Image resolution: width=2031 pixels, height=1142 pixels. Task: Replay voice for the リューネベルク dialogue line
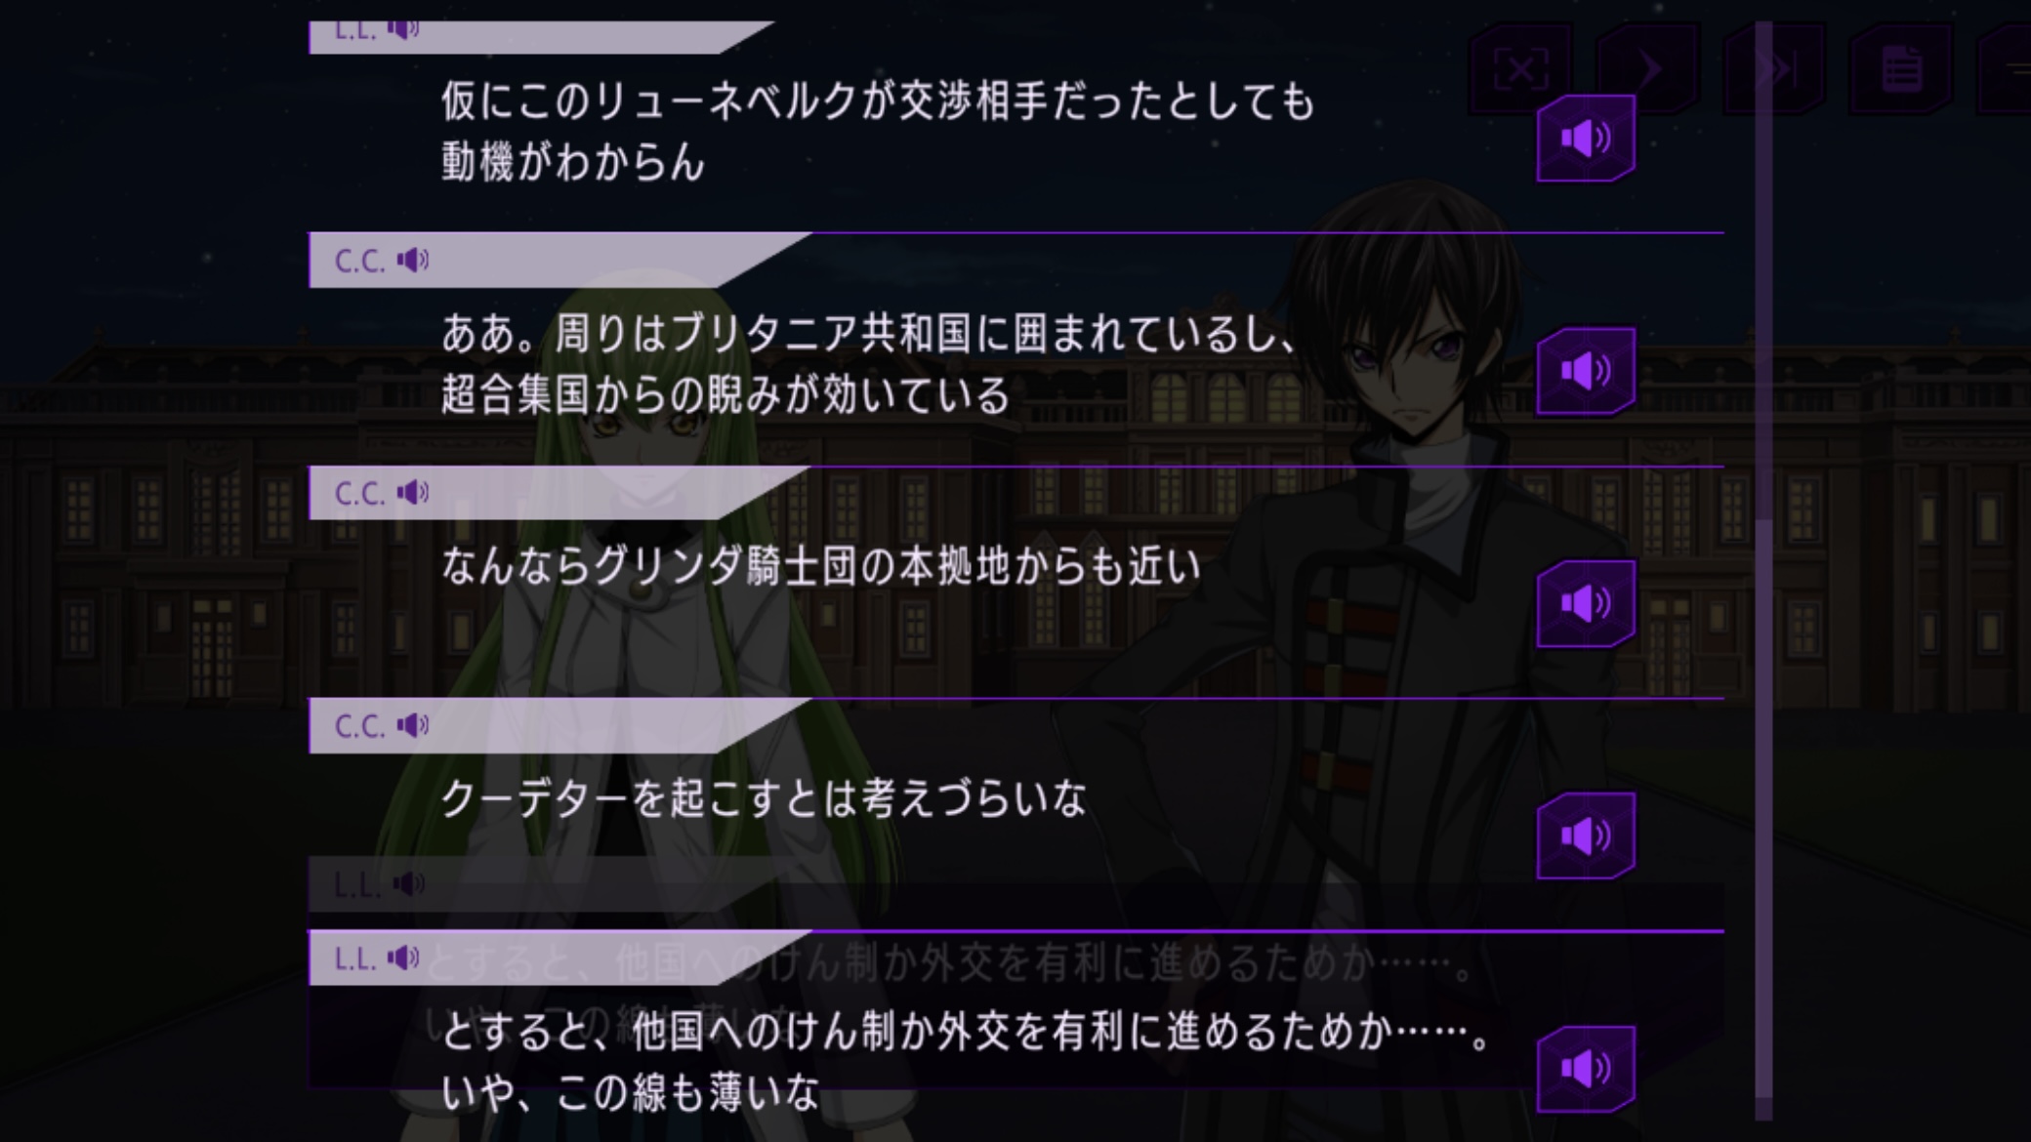pos(1586,139)
